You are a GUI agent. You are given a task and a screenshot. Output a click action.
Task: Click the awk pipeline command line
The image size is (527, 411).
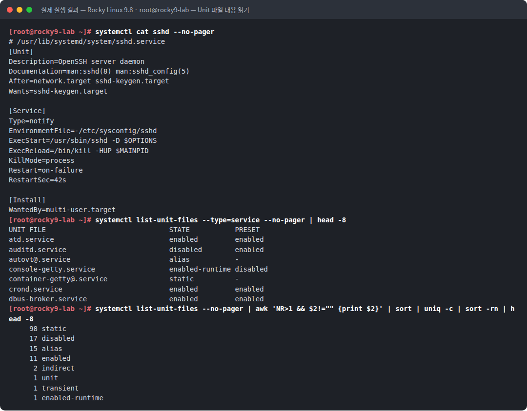[305, 309]
